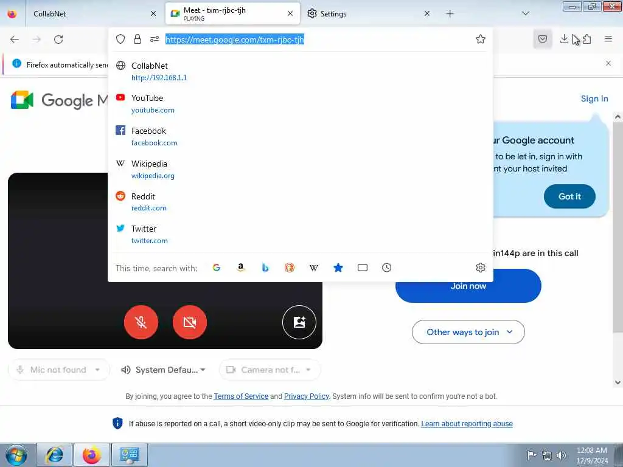Bookmark this page with the star icon
This screenshot has height=467, width=623.
(x=481, y=39)
